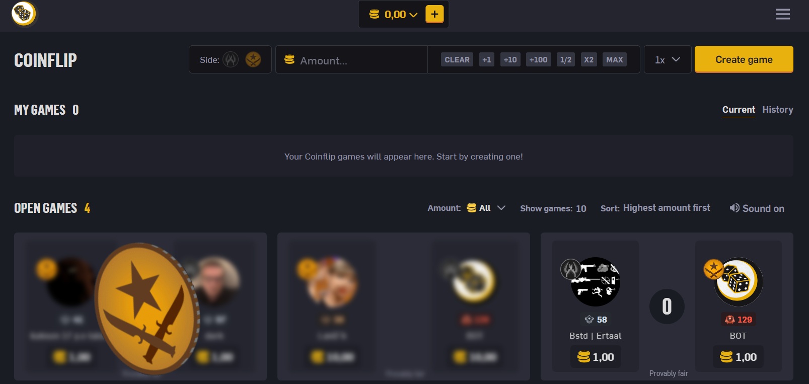This screenshot has height=384, width=809.
Task: Click the Amount input field
Action: pyautogui.click(x=351, y=60)
